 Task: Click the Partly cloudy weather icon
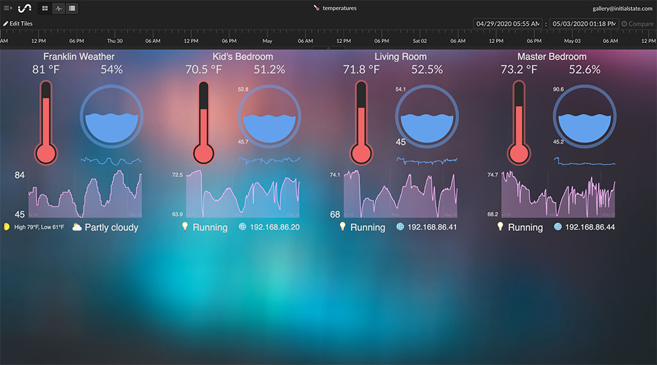(77, 227)
